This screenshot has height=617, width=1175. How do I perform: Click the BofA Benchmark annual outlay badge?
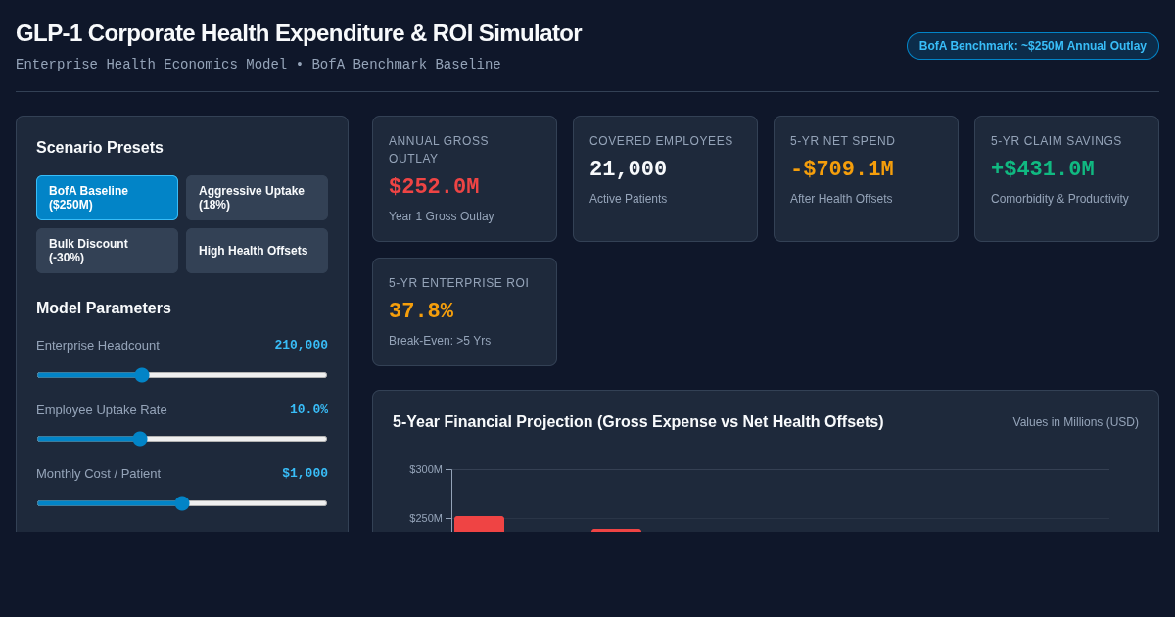pos(1032,46)
